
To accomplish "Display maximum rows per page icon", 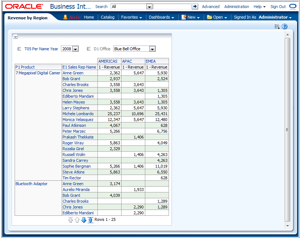I will (x=90, y=220).
